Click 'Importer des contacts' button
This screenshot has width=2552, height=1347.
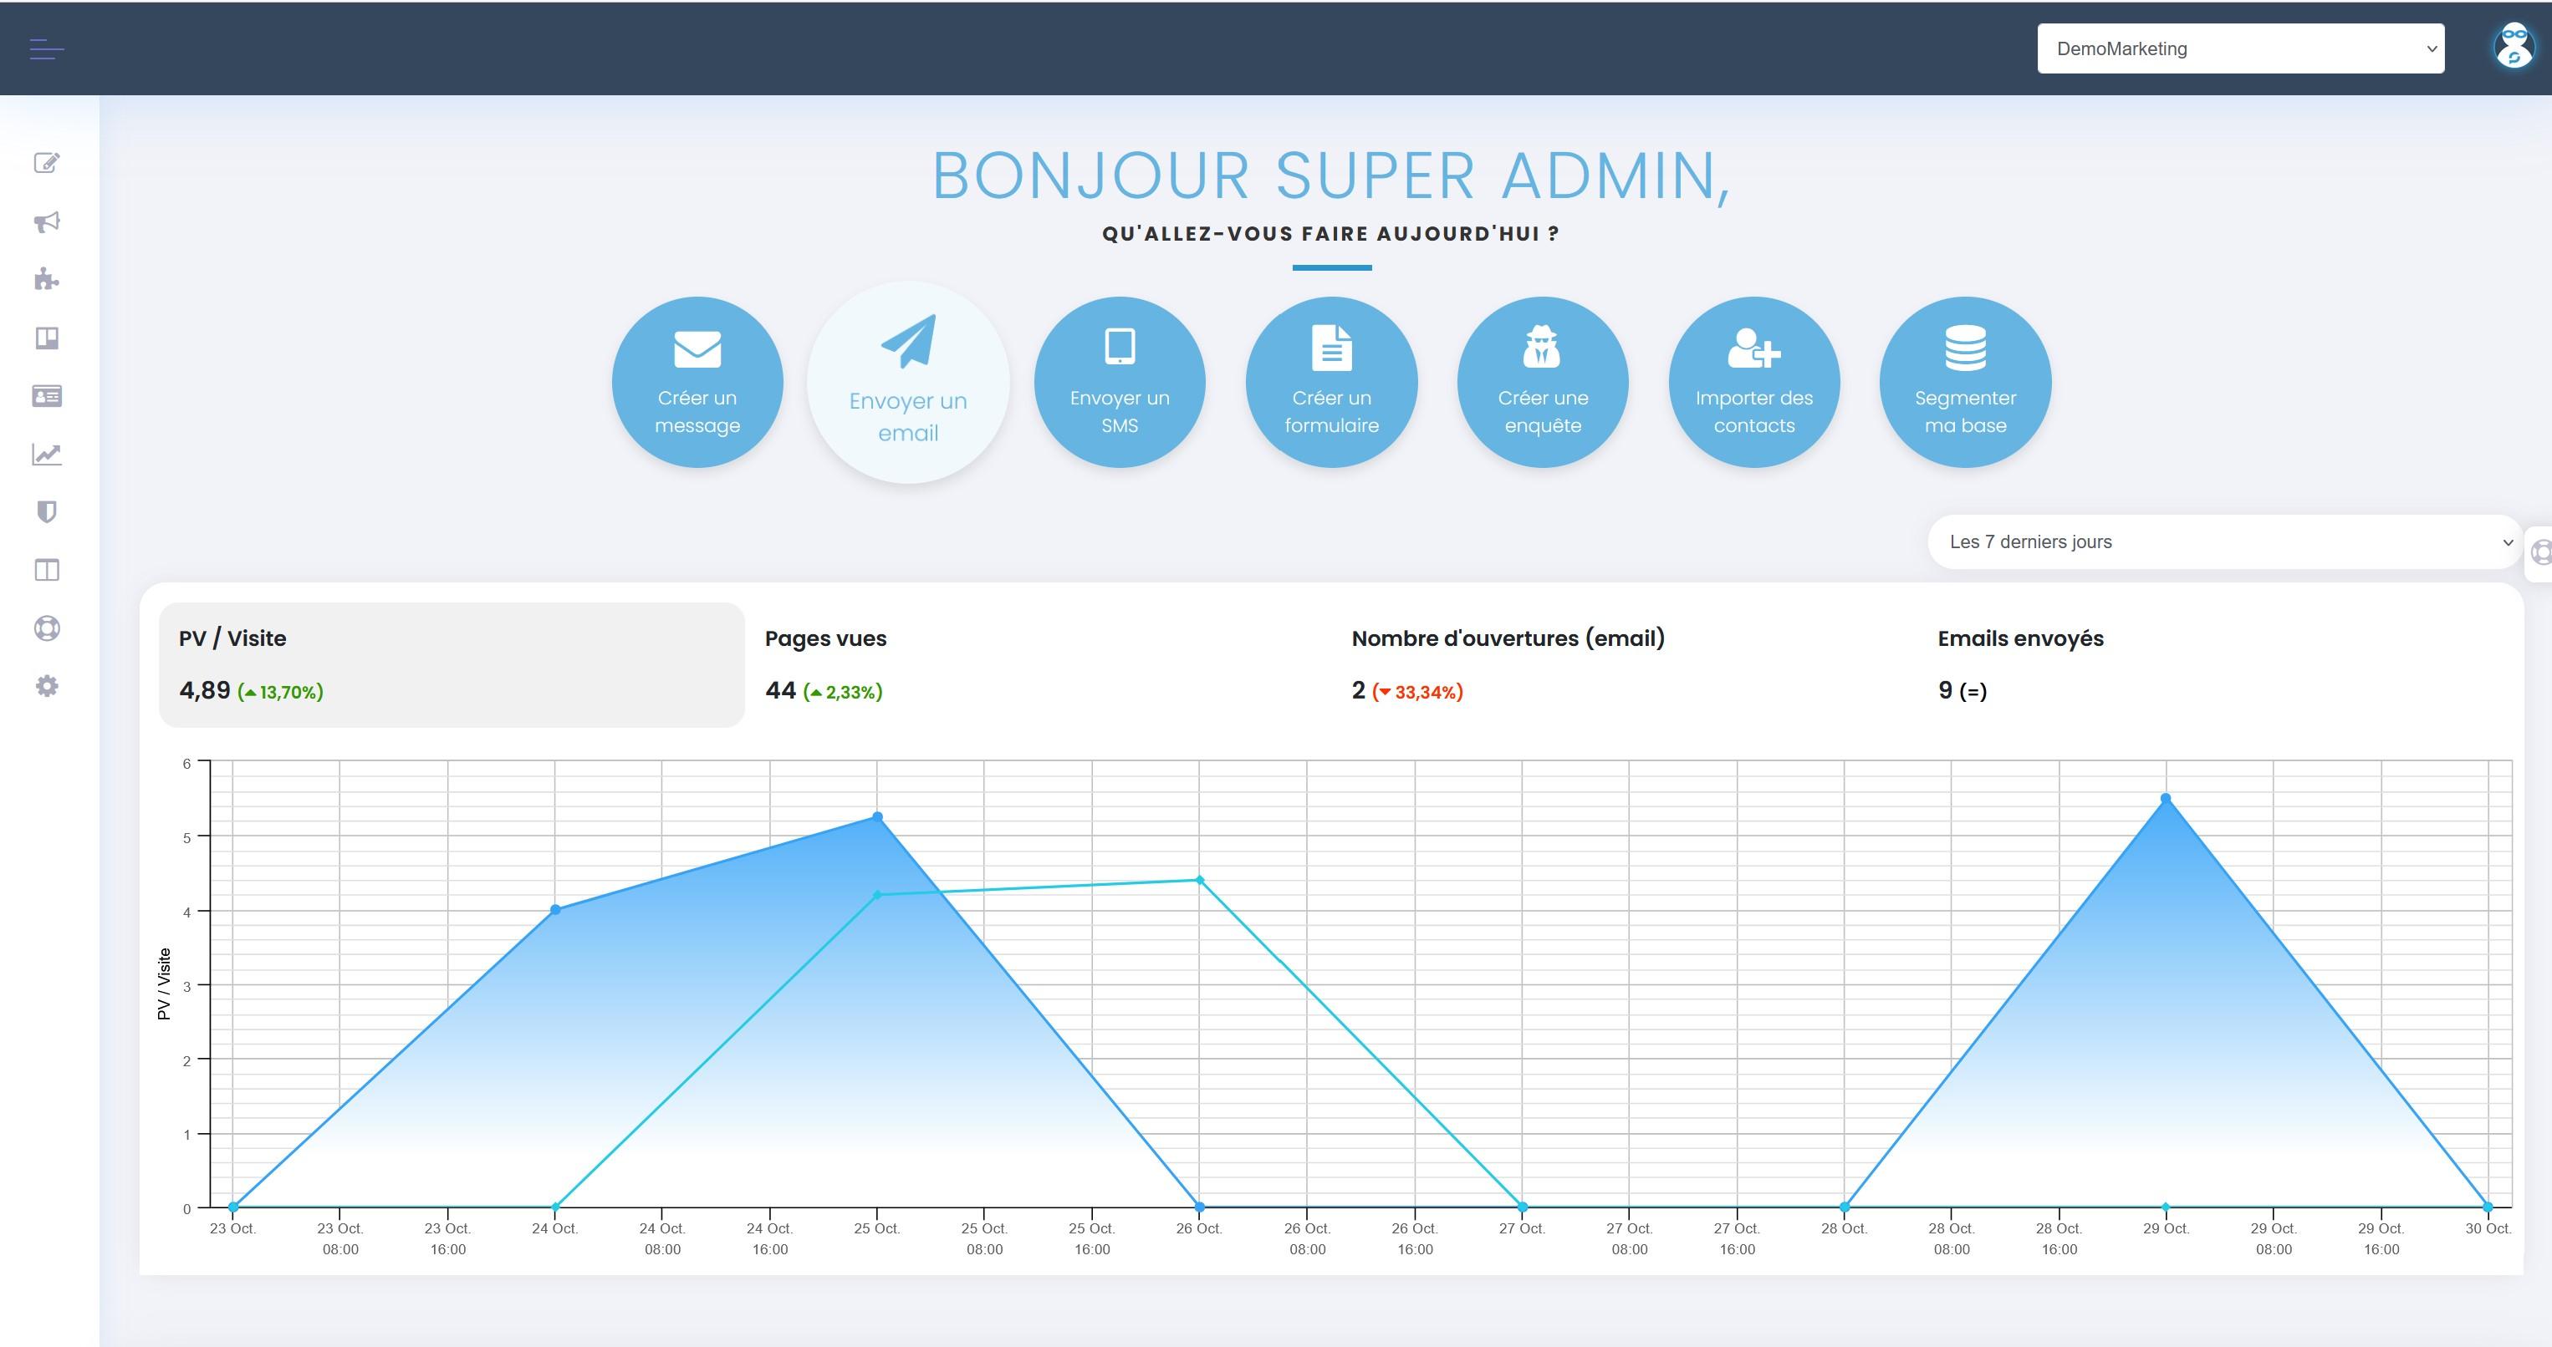pos(1753,383)
